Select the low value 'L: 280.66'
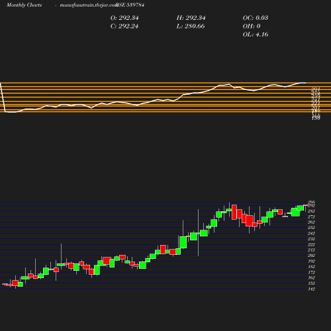The height and width of the screenshot is (331, 331). coord(191,26)
